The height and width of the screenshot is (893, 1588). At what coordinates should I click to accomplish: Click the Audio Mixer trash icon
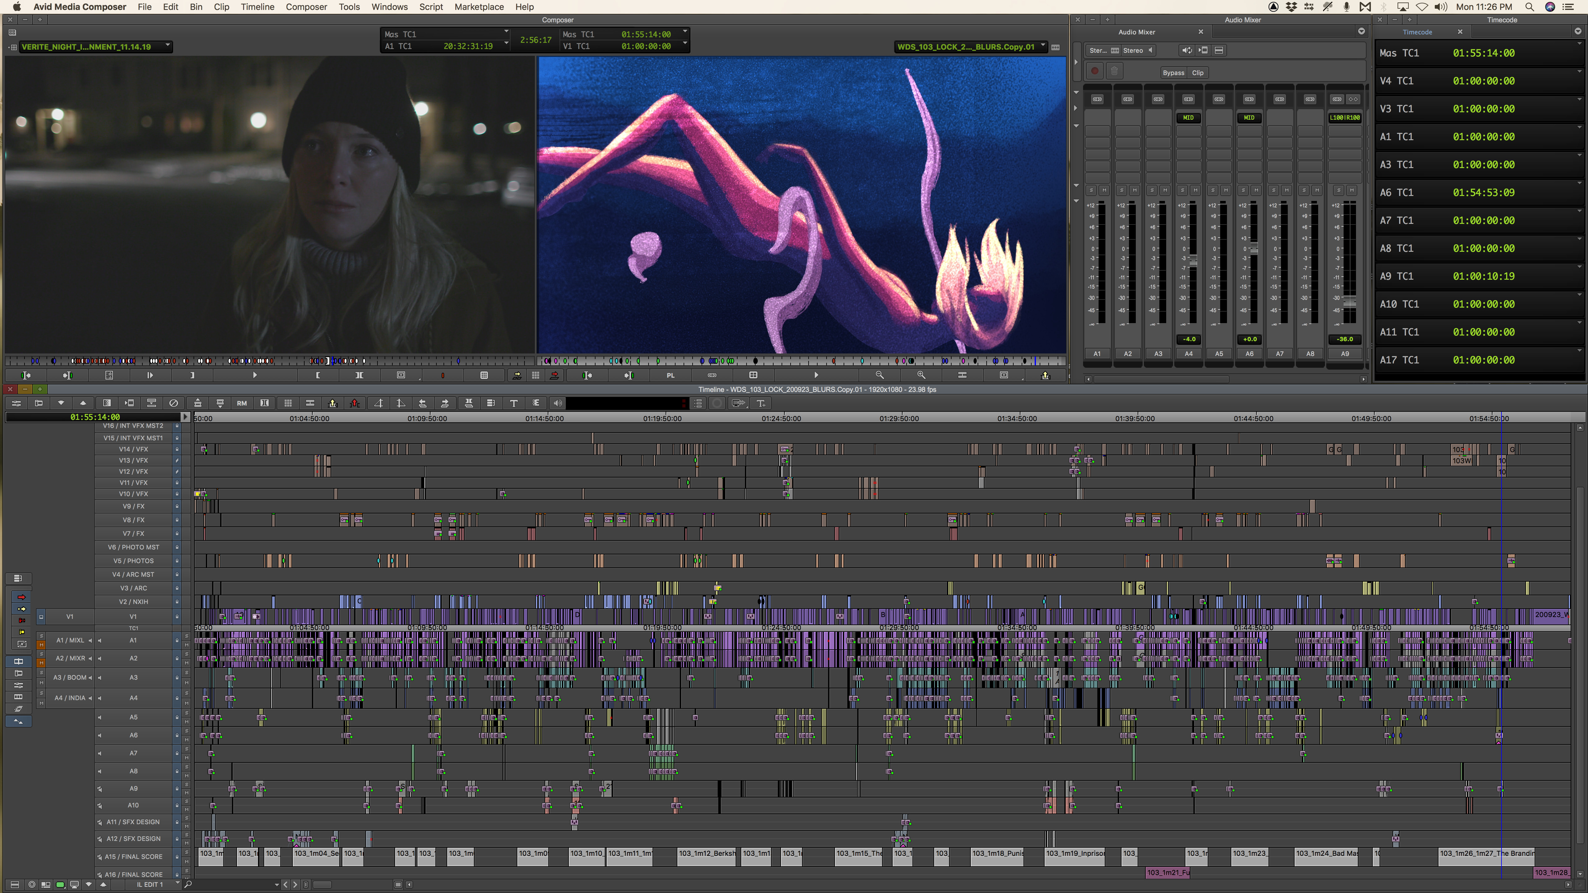(x=1115, y=72)
